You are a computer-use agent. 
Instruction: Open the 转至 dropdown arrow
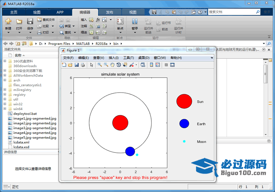(x=74, y=26)
